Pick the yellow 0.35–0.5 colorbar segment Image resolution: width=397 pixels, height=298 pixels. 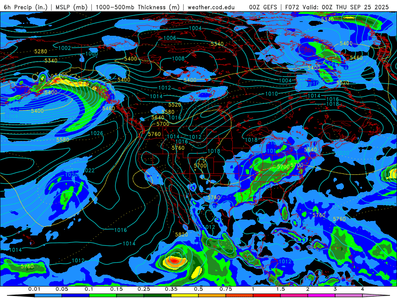(185, 296)
